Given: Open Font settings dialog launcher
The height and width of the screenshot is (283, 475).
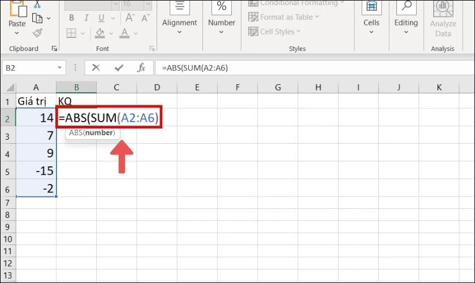Looking at the screenshot, I should [x=152, y=49].
